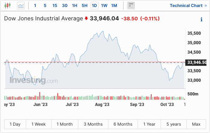Set interval to 5 minutes

(45, 6)
